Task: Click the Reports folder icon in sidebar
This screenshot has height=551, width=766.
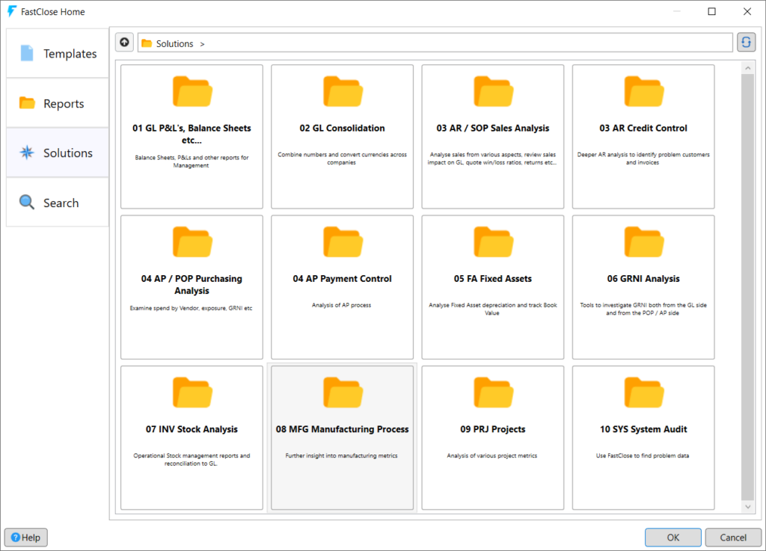Action: point(27,103)
